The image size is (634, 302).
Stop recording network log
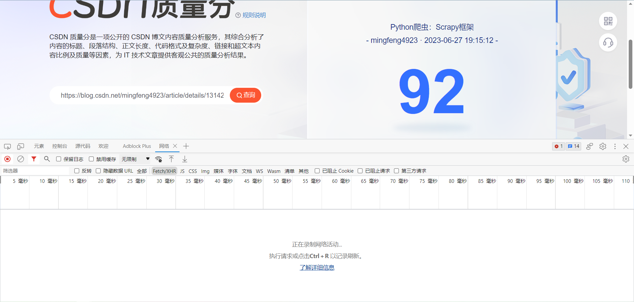pyautogui.click(x=8, y=159)
